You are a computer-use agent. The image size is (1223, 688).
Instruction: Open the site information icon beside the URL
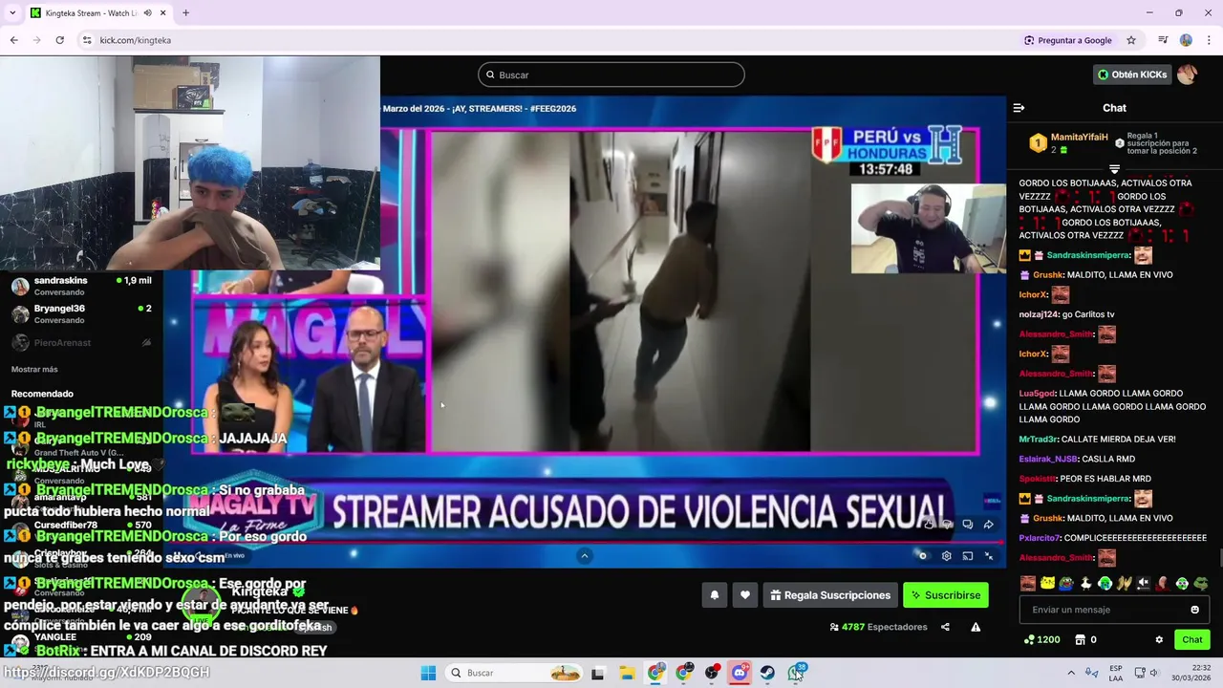(87, 40)
